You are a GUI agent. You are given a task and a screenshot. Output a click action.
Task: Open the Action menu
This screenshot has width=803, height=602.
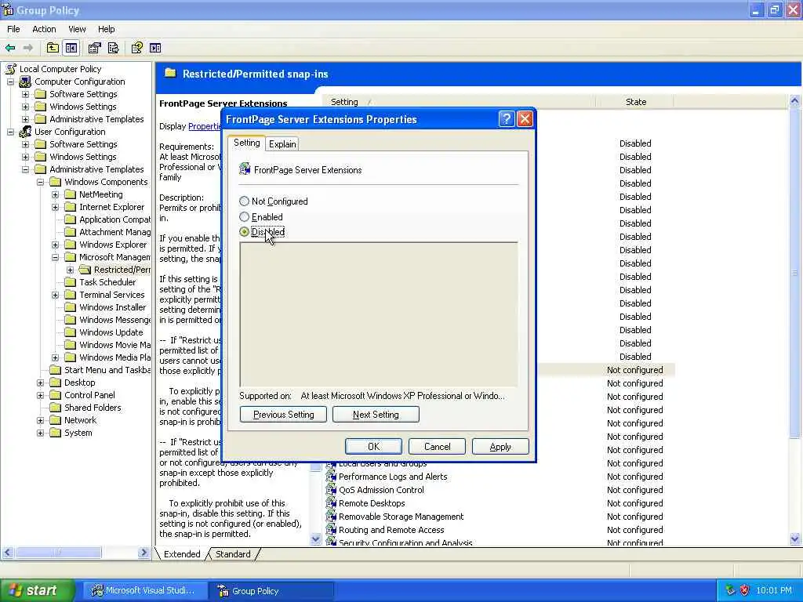point(44,29)
